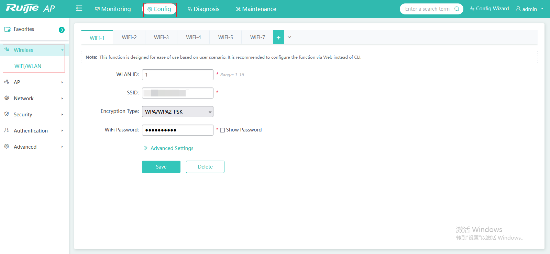
Task: Click the Authentication user icon in sidebar
Action: tap(7, 130)
